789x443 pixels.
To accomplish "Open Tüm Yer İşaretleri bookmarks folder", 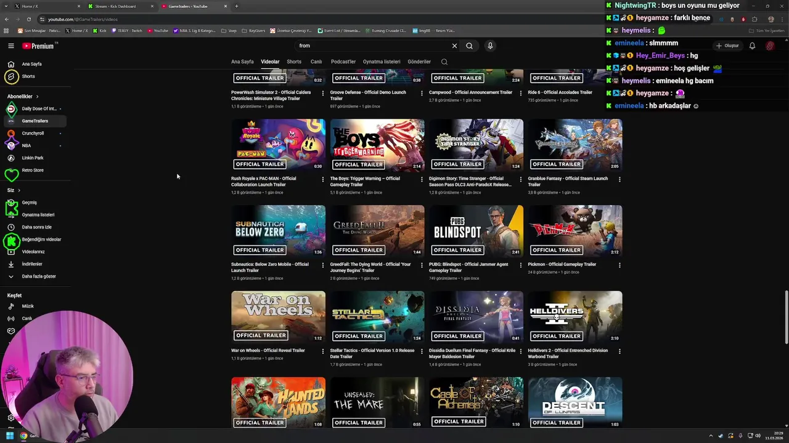I will click(x=766, y=30).
